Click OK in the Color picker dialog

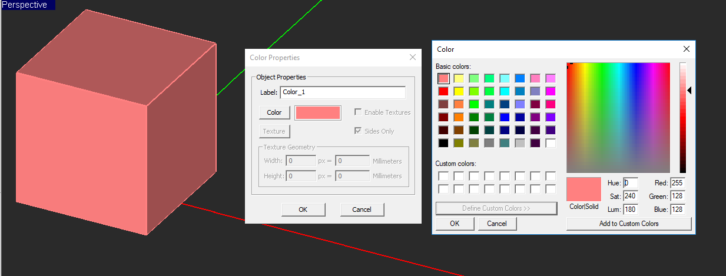455,224
